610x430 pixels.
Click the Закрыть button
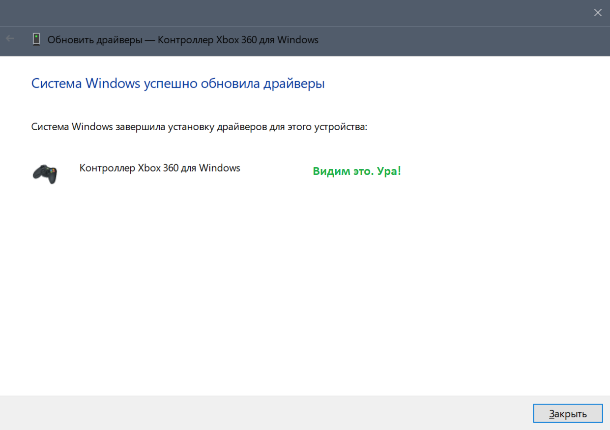568,414
